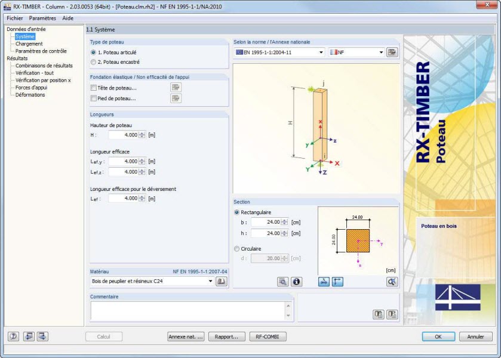Click section width b input field
The image size is (501, 358).
click(x=266, y=222)
